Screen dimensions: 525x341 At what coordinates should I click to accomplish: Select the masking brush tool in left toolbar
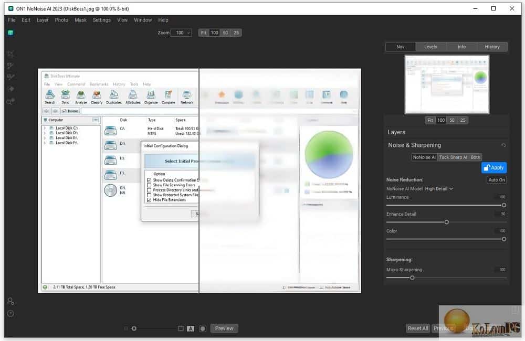pyautogui.click(x=10, y=77)
